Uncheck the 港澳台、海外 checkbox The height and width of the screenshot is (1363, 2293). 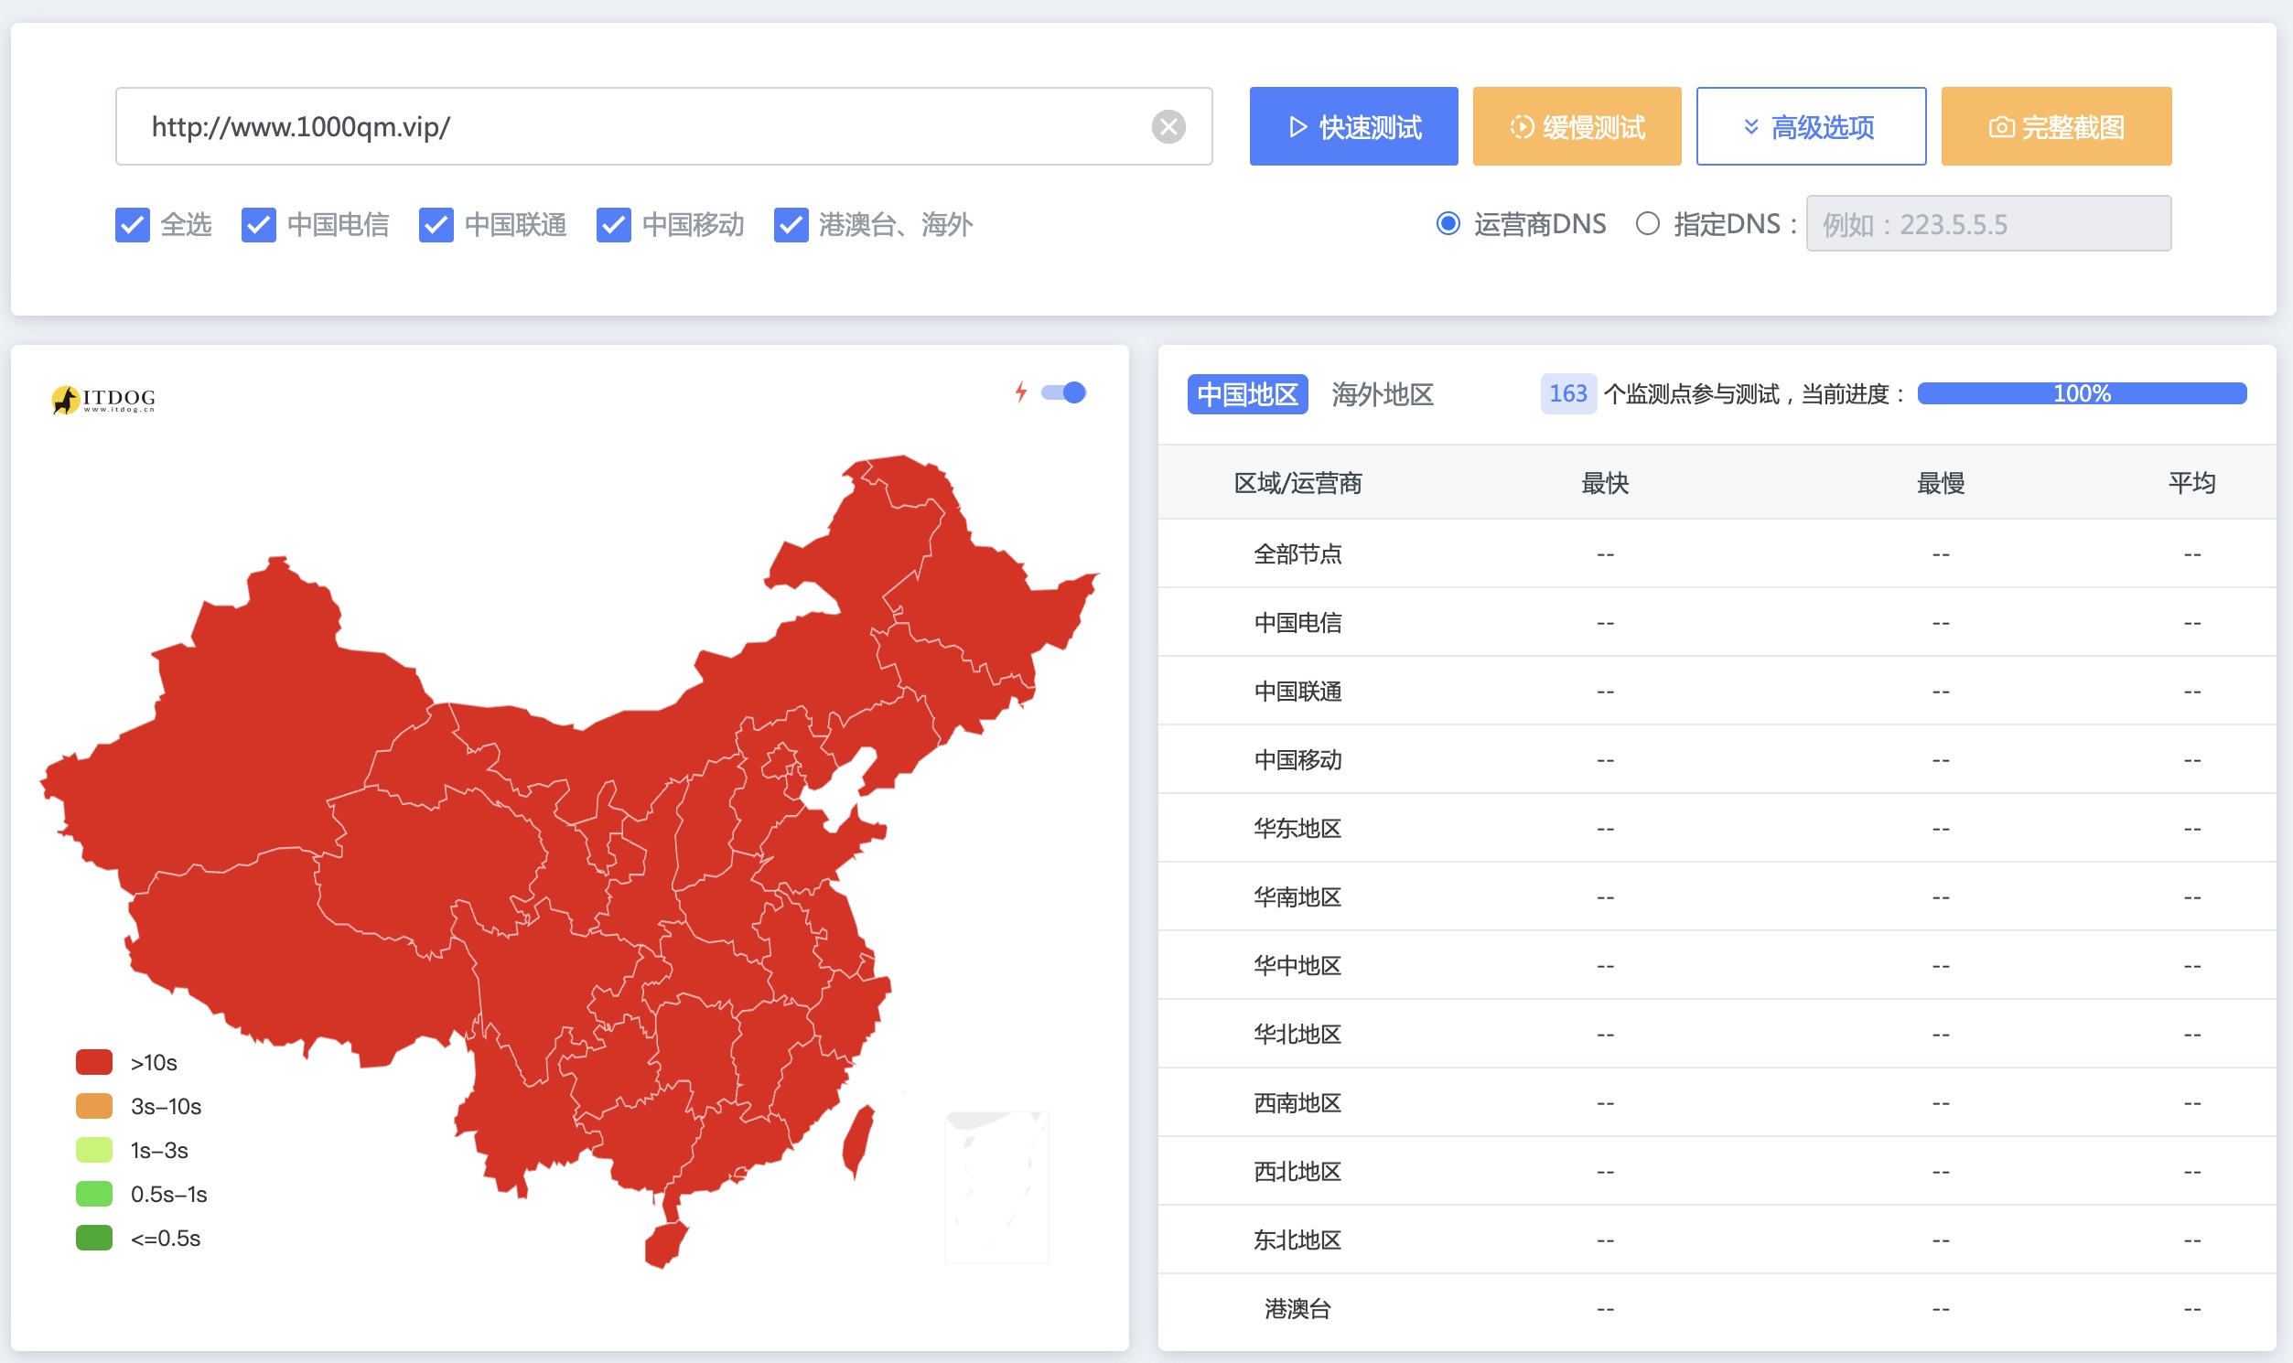click(x=790, y=224)
